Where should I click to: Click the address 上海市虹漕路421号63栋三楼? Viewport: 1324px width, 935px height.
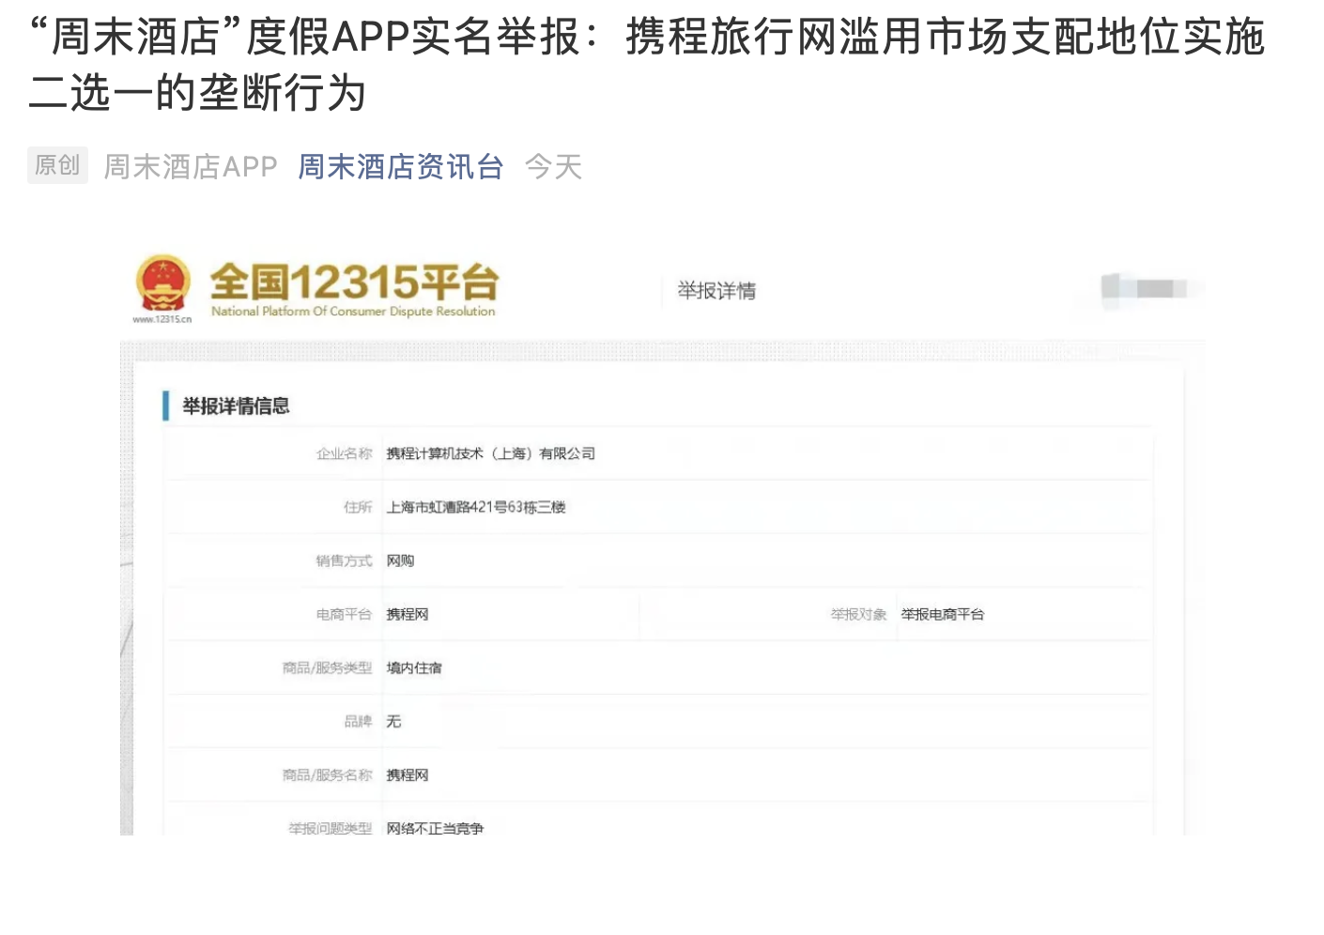pos(476,507)
